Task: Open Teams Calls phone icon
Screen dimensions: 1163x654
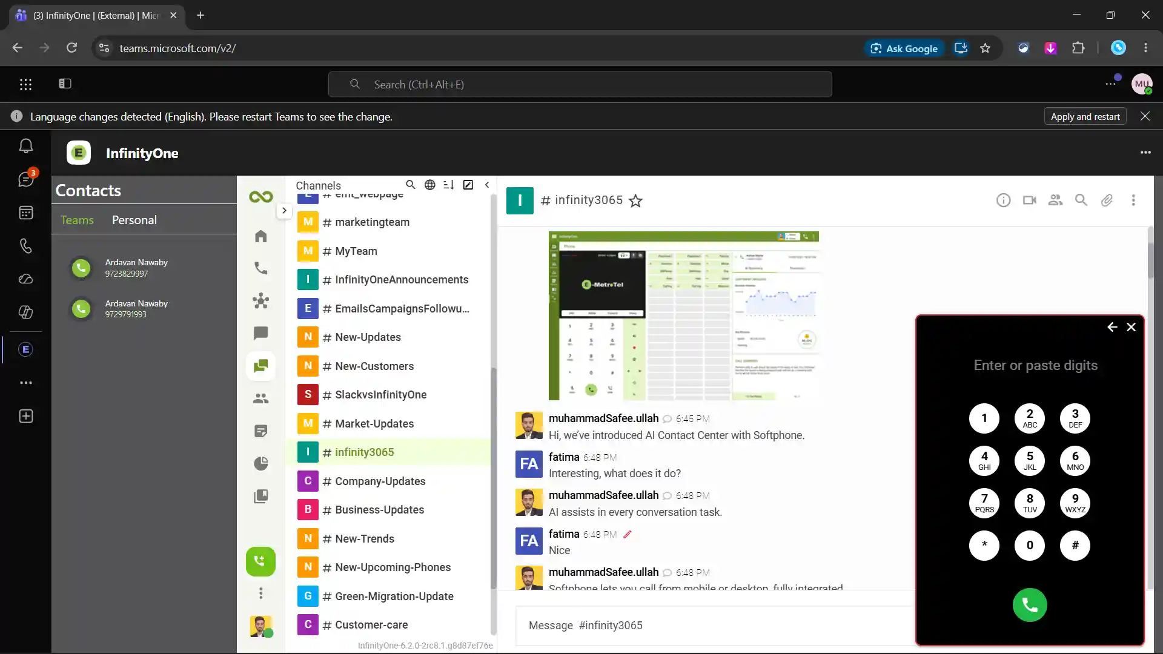Action: (25, 246)
